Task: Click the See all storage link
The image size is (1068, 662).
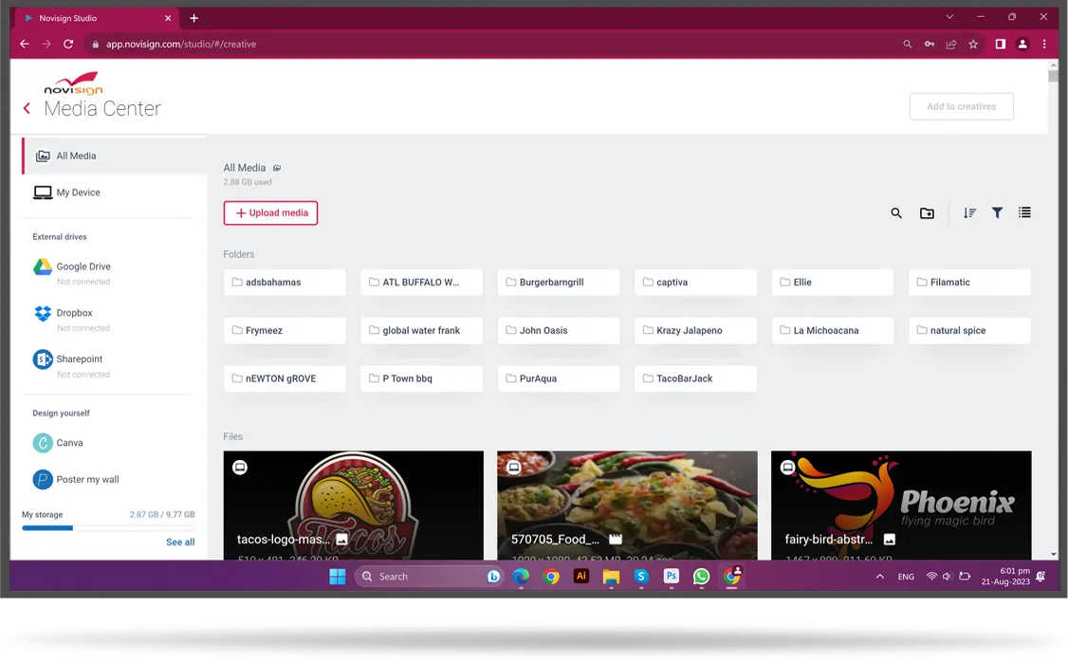Action: click(180, 542)
